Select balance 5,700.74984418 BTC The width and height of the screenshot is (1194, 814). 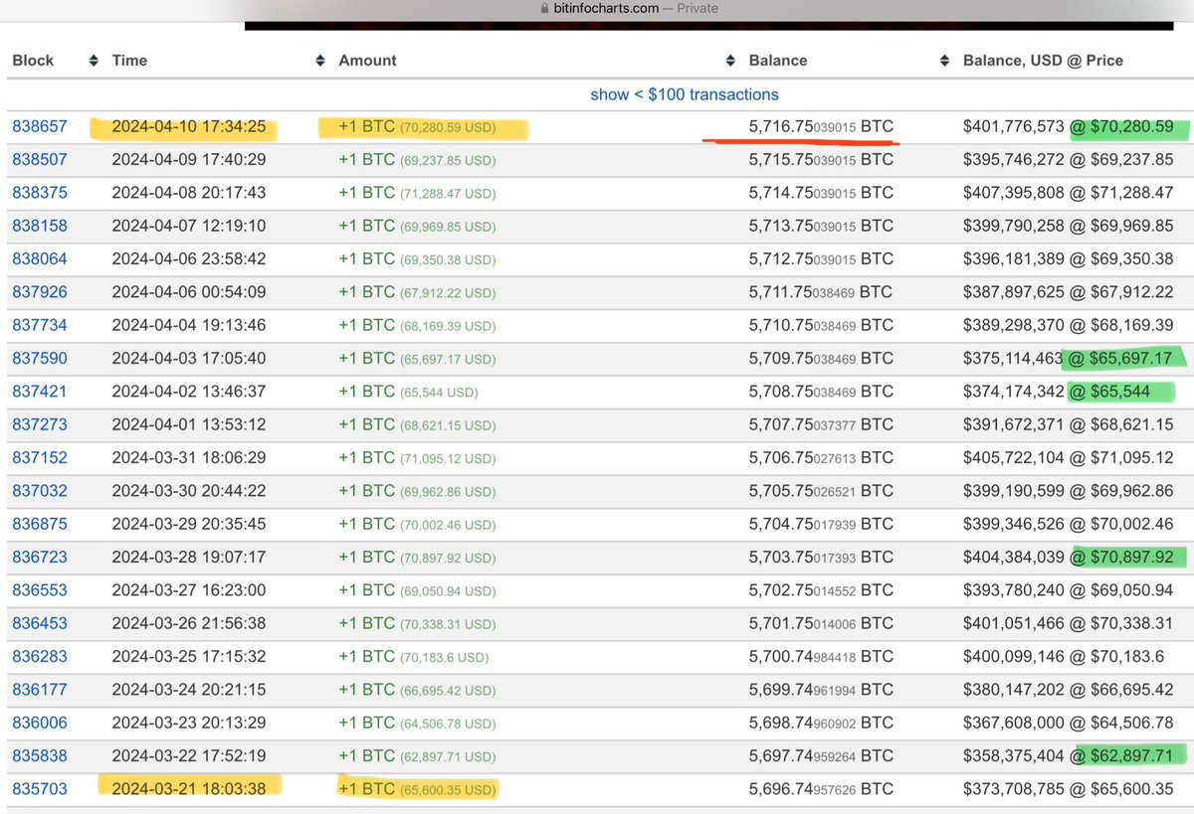pyautogui.click(x=821, y=657)
